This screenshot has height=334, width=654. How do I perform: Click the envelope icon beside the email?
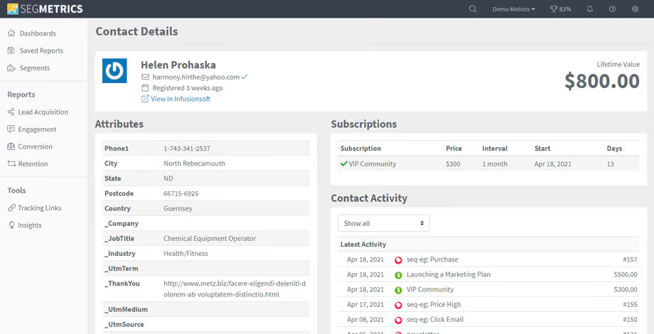pos(145,77)
